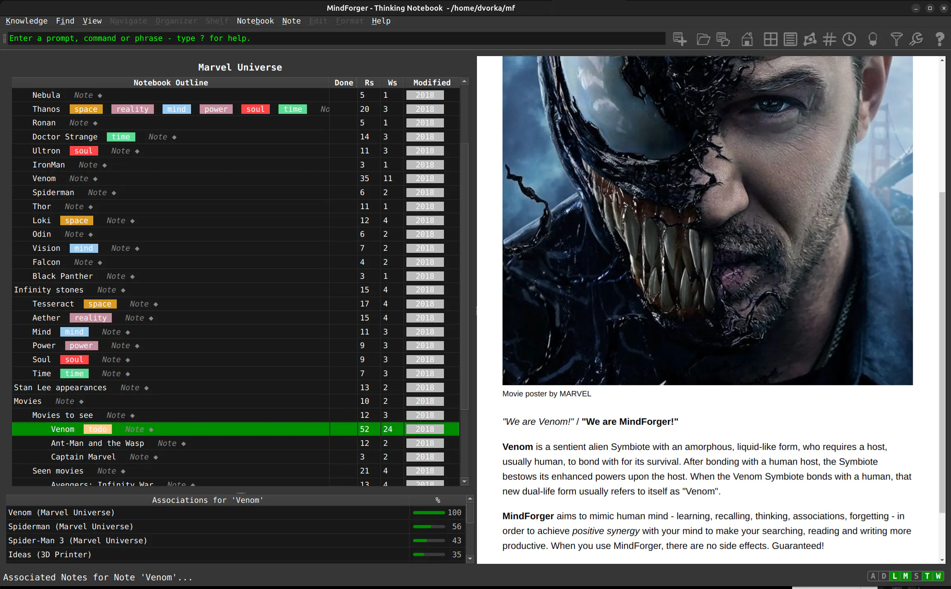Viewport: 951px width, 589px height.
Task: Click the 'Movie poster by MARVEL' caption
Action: click(547, 394)
